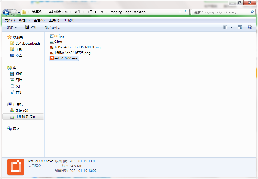Screen dimensions: 258x179
Task: Open the recent pages dropdown arrow
Action: (19, 12)
